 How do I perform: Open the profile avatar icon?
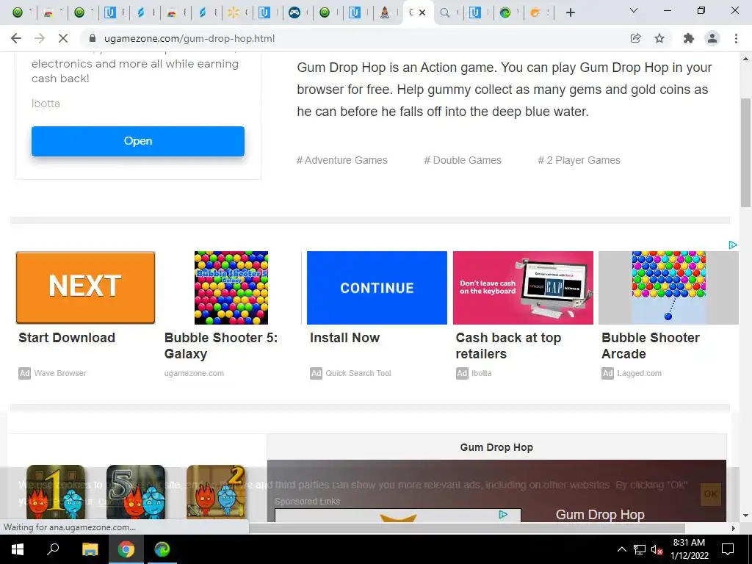pyautogui.click(x=712, y=38)
